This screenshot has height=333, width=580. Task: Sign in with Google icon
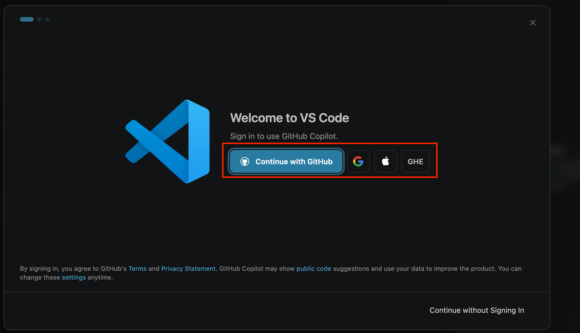click(358, 161)
